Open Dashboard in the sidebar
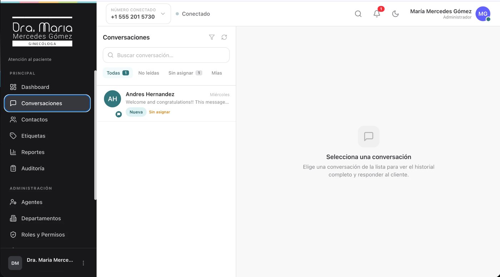 click(x=47, y=87)
